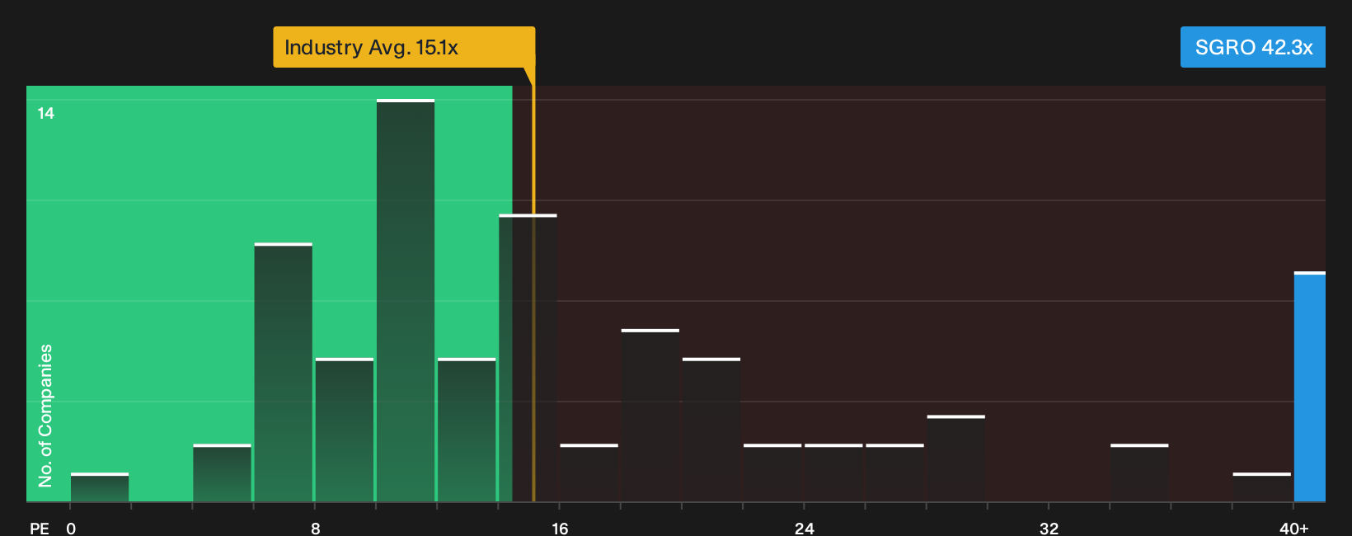1352x536 pixels.
Task: Click the "14" y-axis value
Action: click(x=46, y=113)
